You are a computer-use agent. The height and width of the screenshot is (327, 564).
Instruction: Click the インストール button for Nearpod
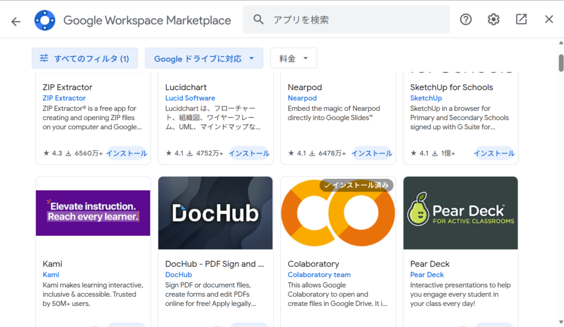tap(372, 154)
